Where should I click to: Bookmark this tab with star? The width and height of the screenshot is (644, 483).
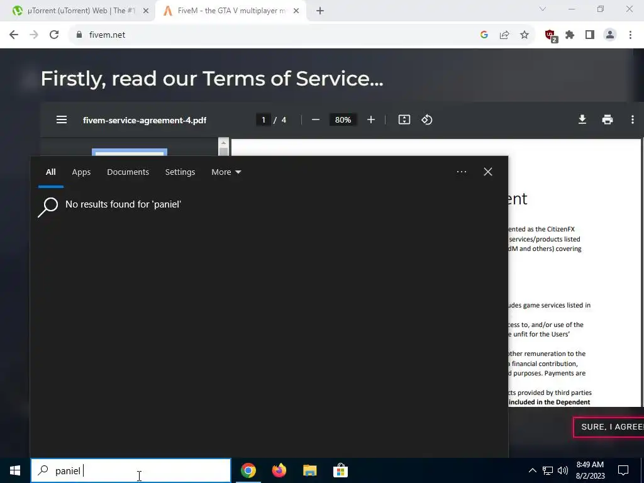525,35
